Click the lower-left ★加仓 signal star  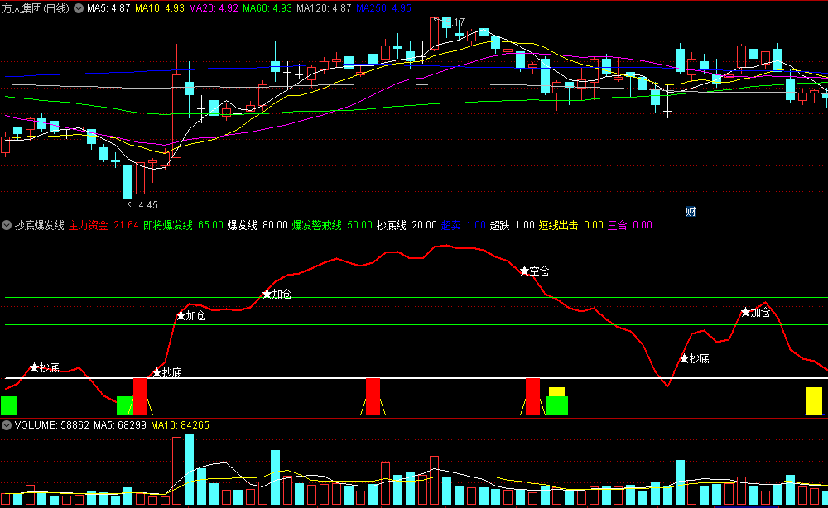pyautogui.click(x=181, y=316)
